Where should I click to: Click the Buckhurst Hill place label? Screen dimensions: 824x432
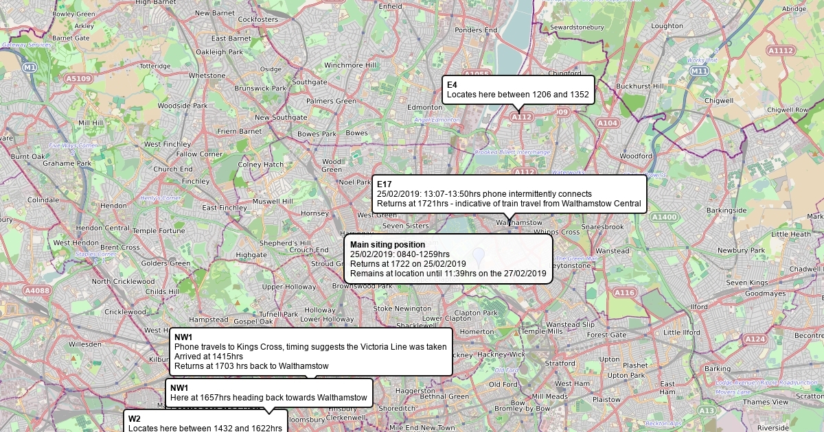[x=641, y=86]
